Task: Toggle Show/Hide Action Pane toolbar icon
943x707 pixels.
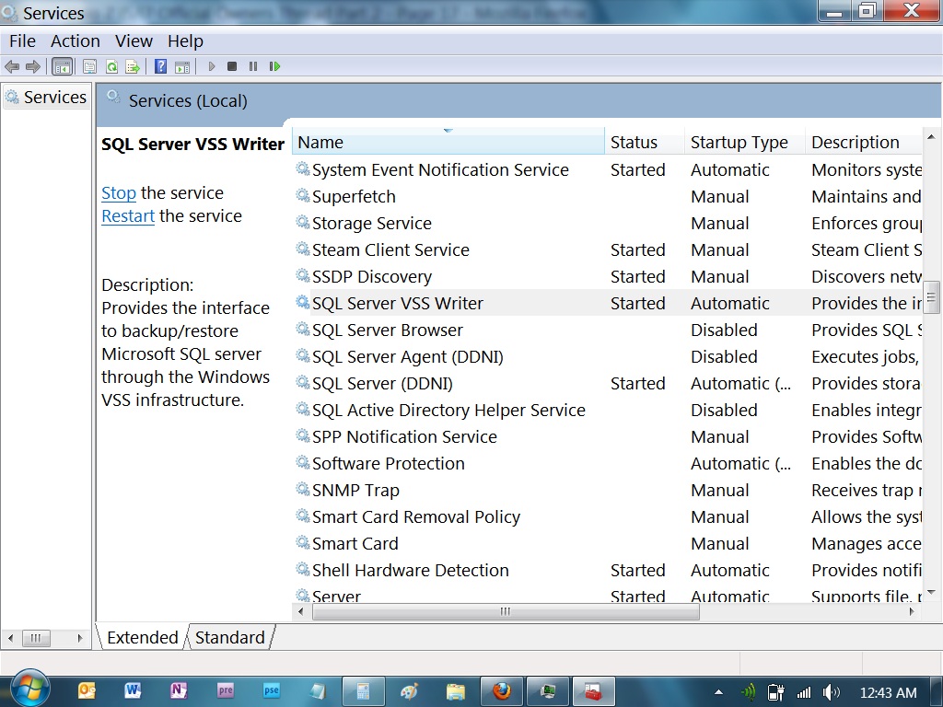Action: point(182,66)
